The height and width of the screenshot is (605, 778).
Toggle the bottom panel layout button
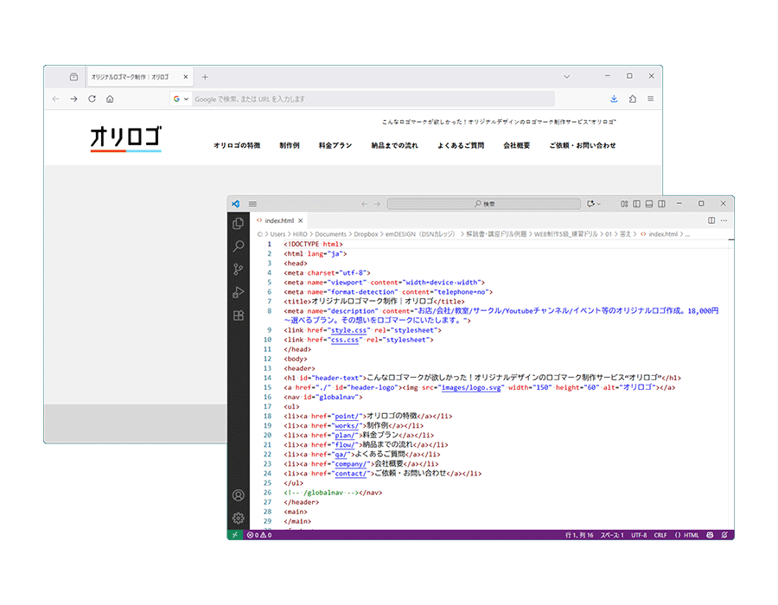[x=649, y=204]
